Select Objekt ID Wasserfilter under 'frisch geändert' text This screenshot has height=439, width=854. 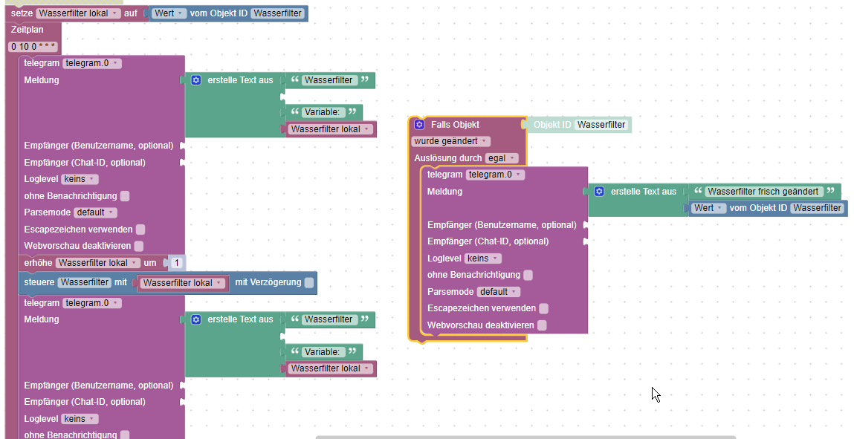coord(817,208)
